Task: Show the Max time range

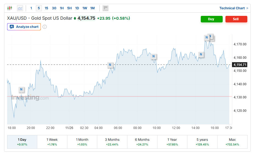Action: tap(232, 142)
